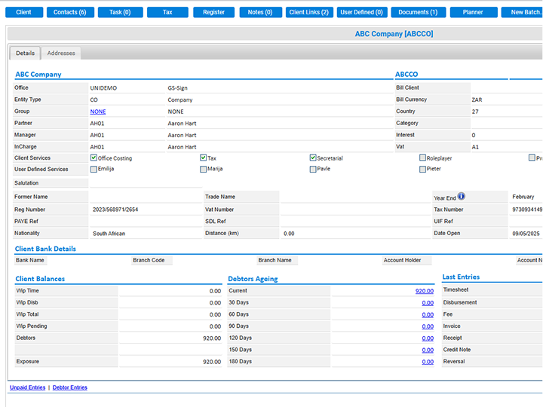Click the ZAR bill currency value
This screenshot has width=543, height=407.
click(x=477, y=99)
